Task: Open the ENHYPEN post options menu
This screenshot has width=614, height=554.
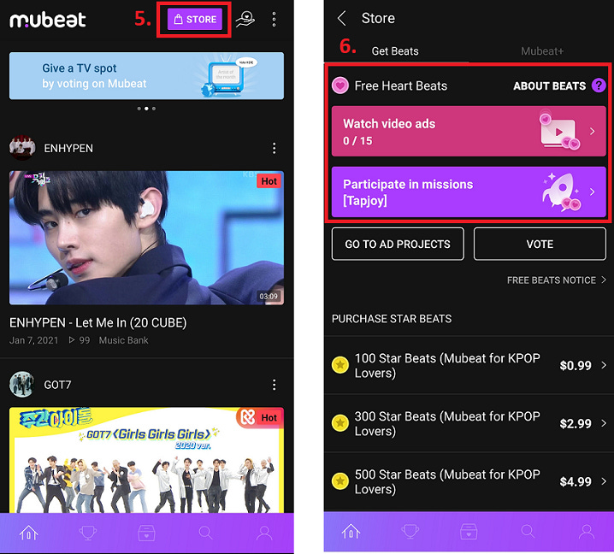Action: click(x=275, y=149)
